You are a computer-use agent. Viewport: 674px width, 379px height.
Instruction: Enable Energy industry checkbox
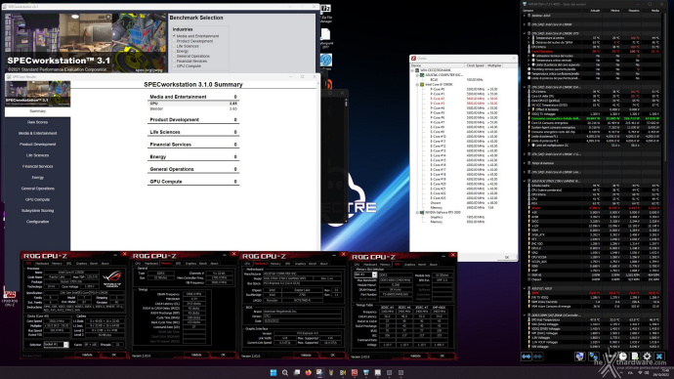pos(174,51)
